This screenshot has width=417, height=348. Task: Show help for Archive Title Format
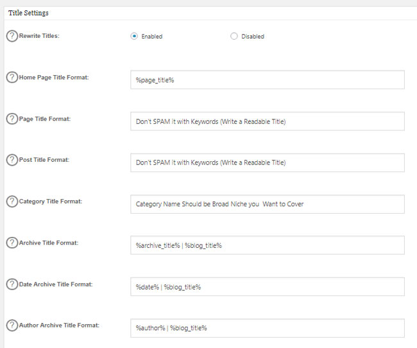point(12,243)
